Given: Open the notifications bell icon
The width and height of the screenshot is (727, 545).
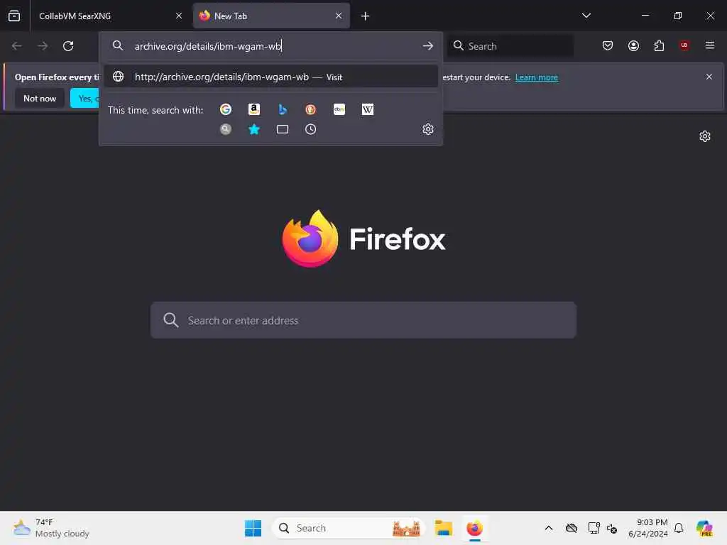Looking at the screenshot, I should pos(678,528).
